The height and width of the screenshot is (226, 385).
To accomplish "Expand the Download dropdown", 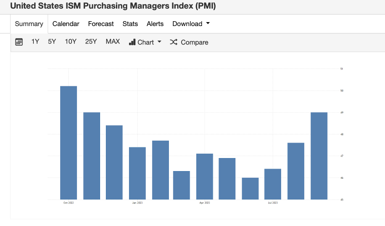I will pyautogui.click(x=191, y=24).
